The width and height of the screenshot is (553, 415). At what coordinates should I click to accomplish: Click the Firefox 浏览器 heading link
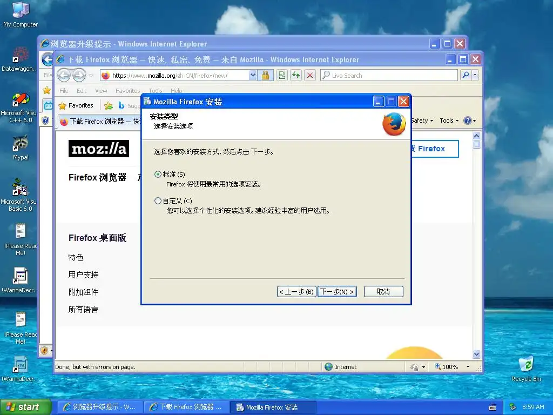97,177
